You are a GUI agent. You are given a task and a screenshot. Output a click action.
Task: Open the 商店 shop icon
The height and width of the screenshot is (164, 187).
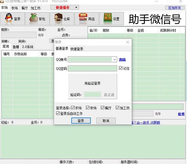point(87,19)
